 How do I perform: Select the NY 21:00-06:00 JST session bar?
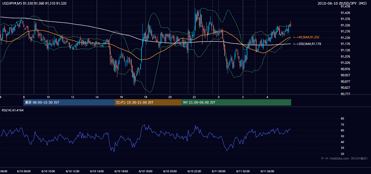236,102
